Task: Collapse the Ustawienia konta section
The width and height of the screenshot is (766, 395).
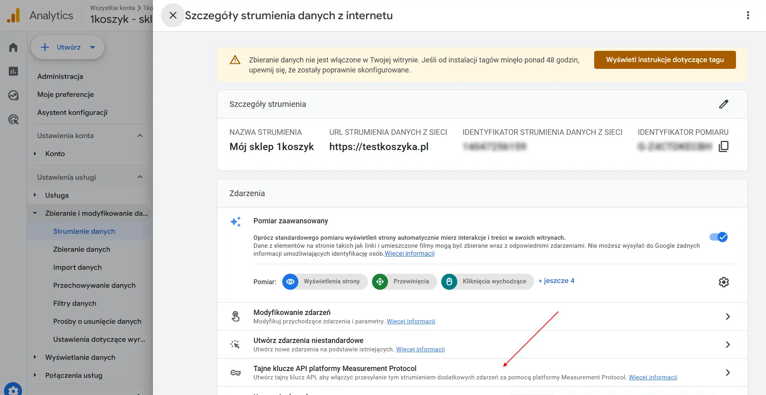Action: [140, 136]
